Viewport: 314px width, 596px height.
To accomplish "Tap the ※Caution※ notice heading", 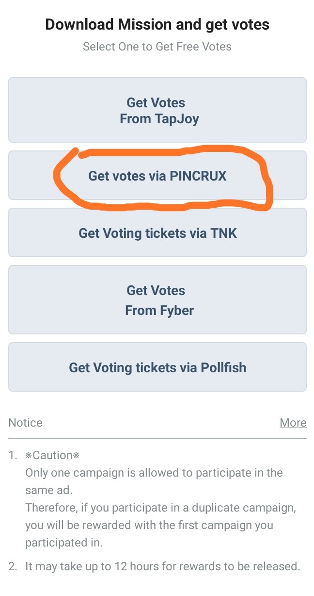I will [x=52, y=455].
